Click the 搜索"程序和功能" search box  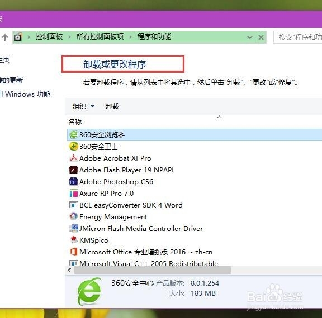coord(297,37)
